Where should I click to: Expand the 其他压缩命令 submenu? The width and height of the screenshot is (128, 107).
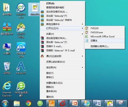[x=62, y=24]
